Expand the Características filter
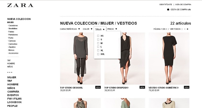 tap(70, 29)
